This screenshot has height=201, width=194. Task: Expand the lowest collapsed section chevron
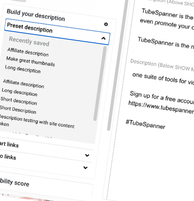(85, 168)
